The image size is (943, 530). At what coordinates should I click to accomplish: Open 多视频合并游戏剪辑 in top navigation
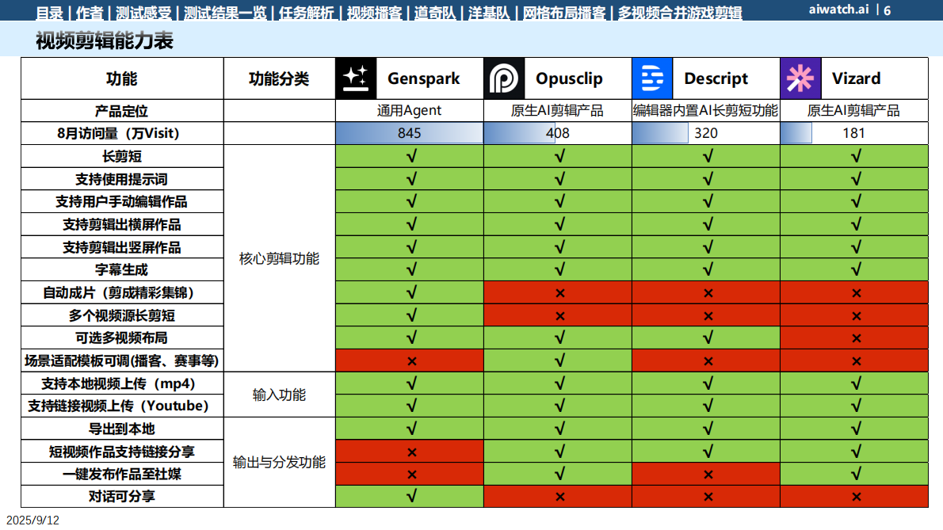click(x=680, y=13)
